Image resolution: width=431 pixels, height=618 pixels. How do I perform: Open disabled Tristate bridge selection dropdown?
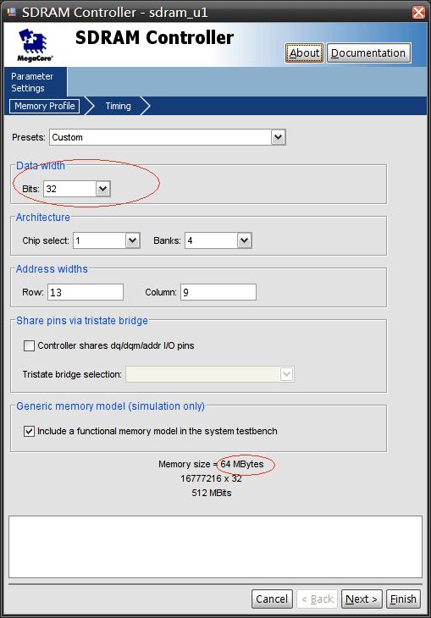tap(210, 374)
